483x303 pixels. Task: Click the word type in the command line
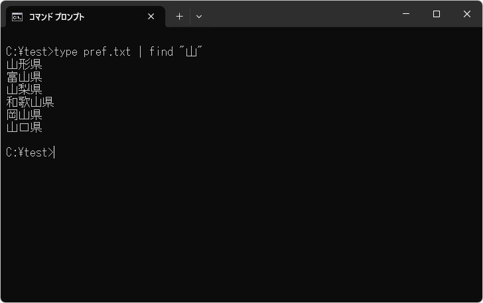tap(66, 52)
